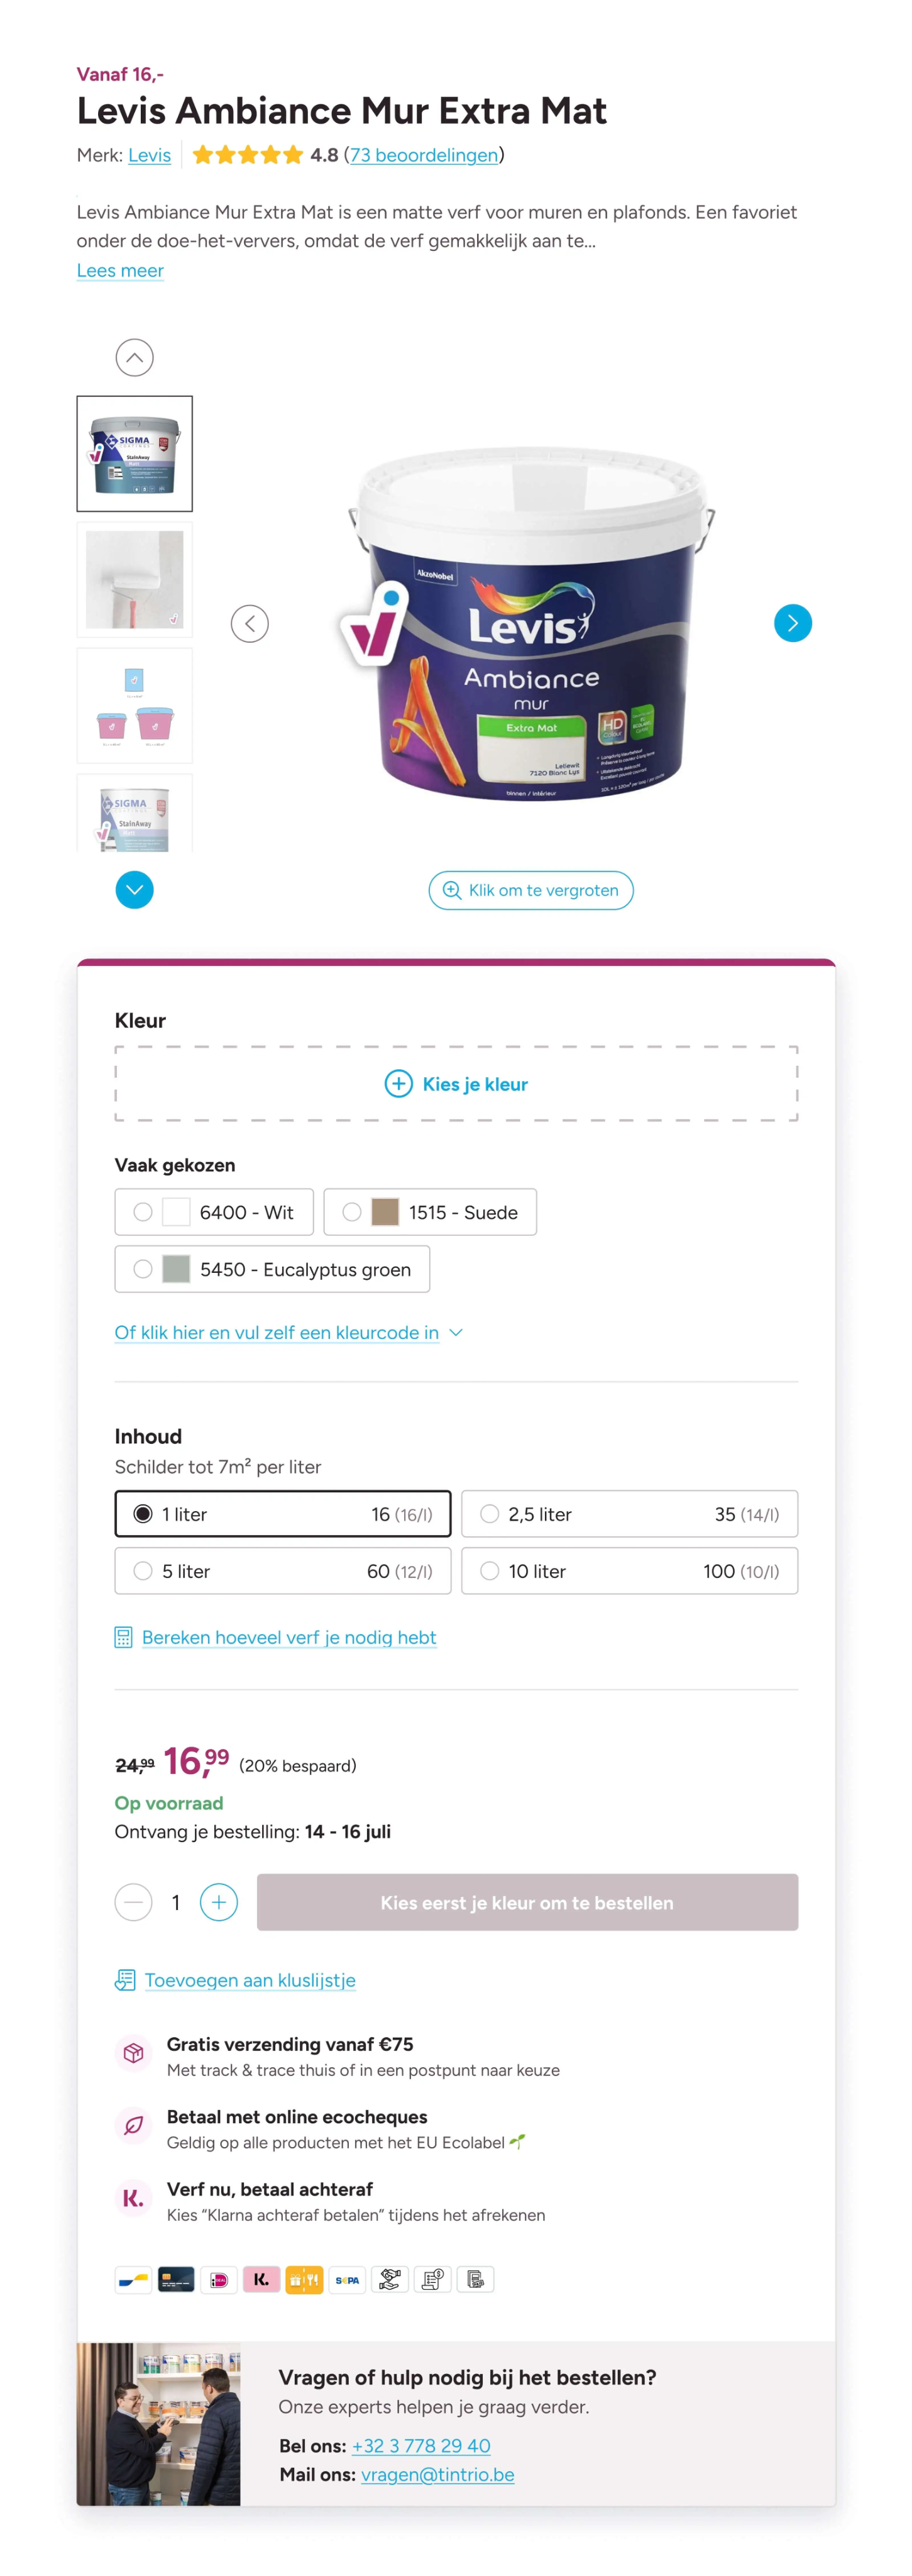
Task: Select the 6400 - Wit color option
Action: click(214, 1212)
